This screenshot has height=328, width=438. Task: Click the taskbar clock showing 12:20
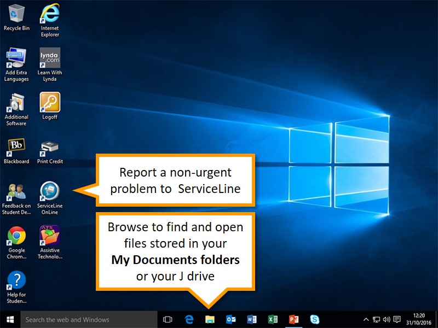tap(419, 319)
